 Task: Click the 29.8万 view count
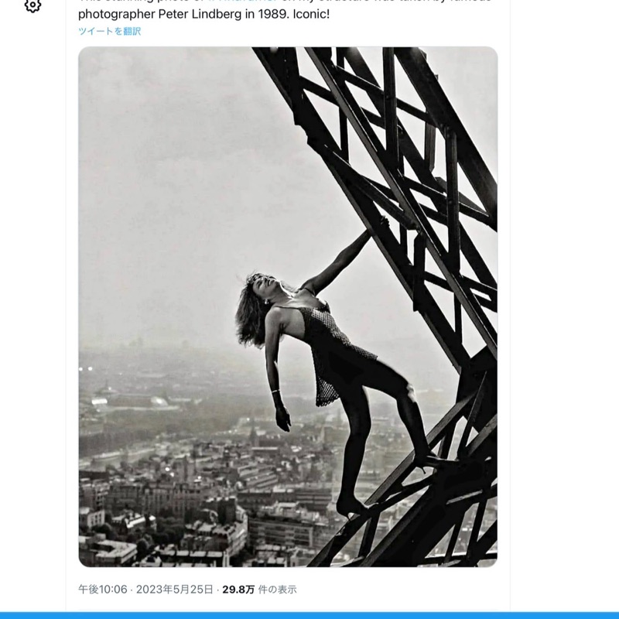(238, 590)
